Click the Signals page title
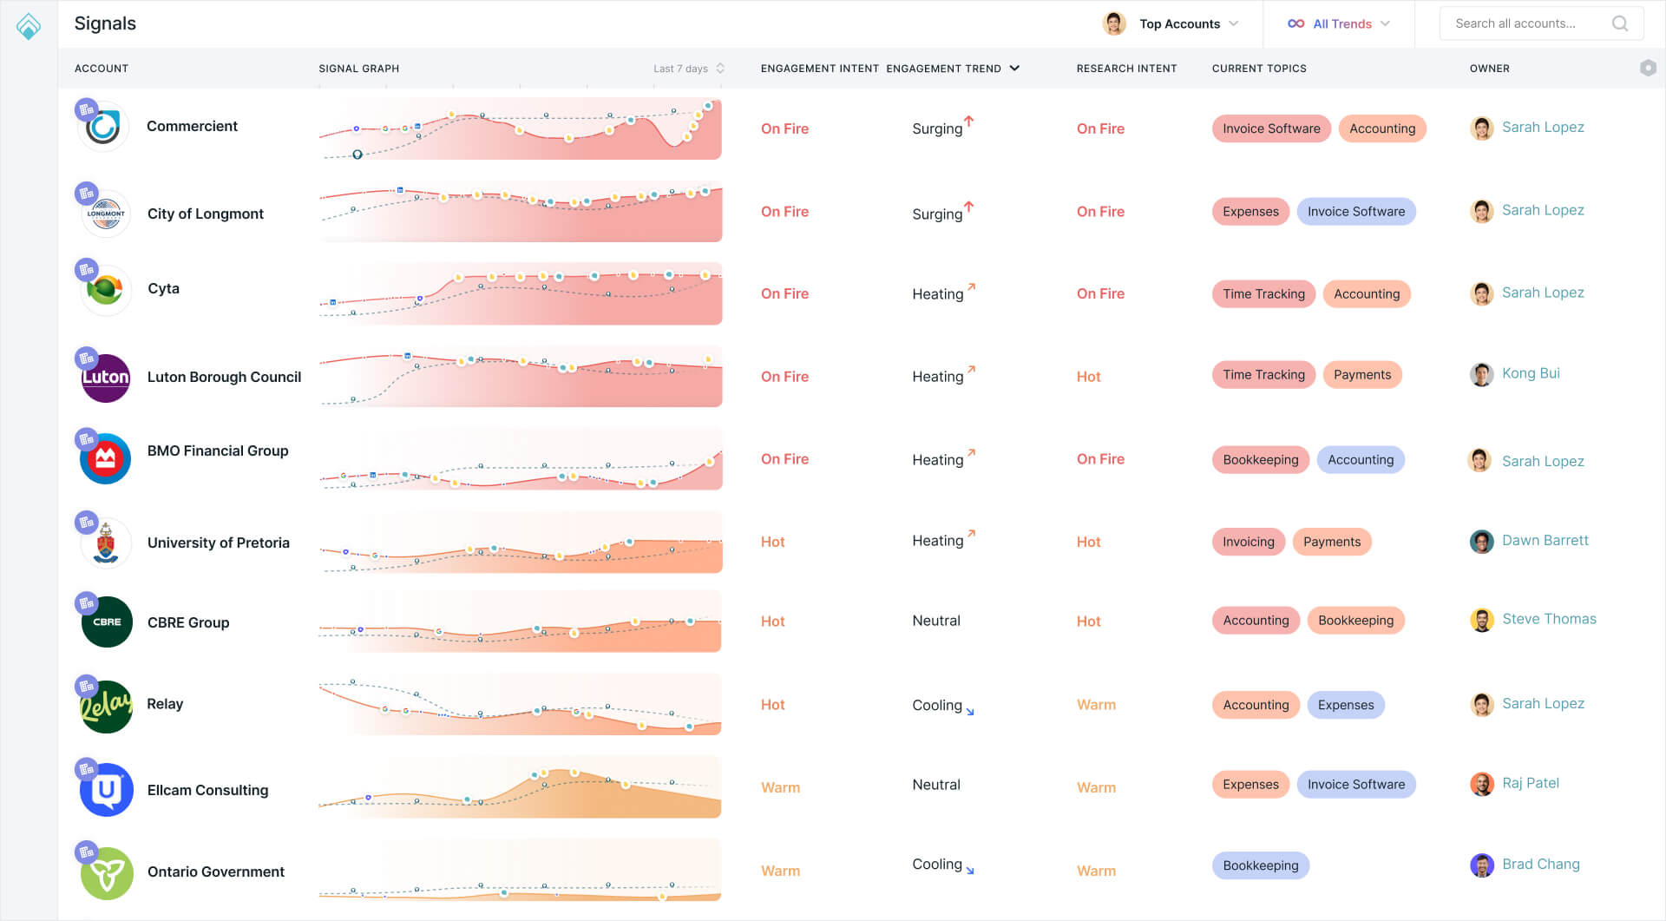The image size is (1666, 921). pos(105,23)
